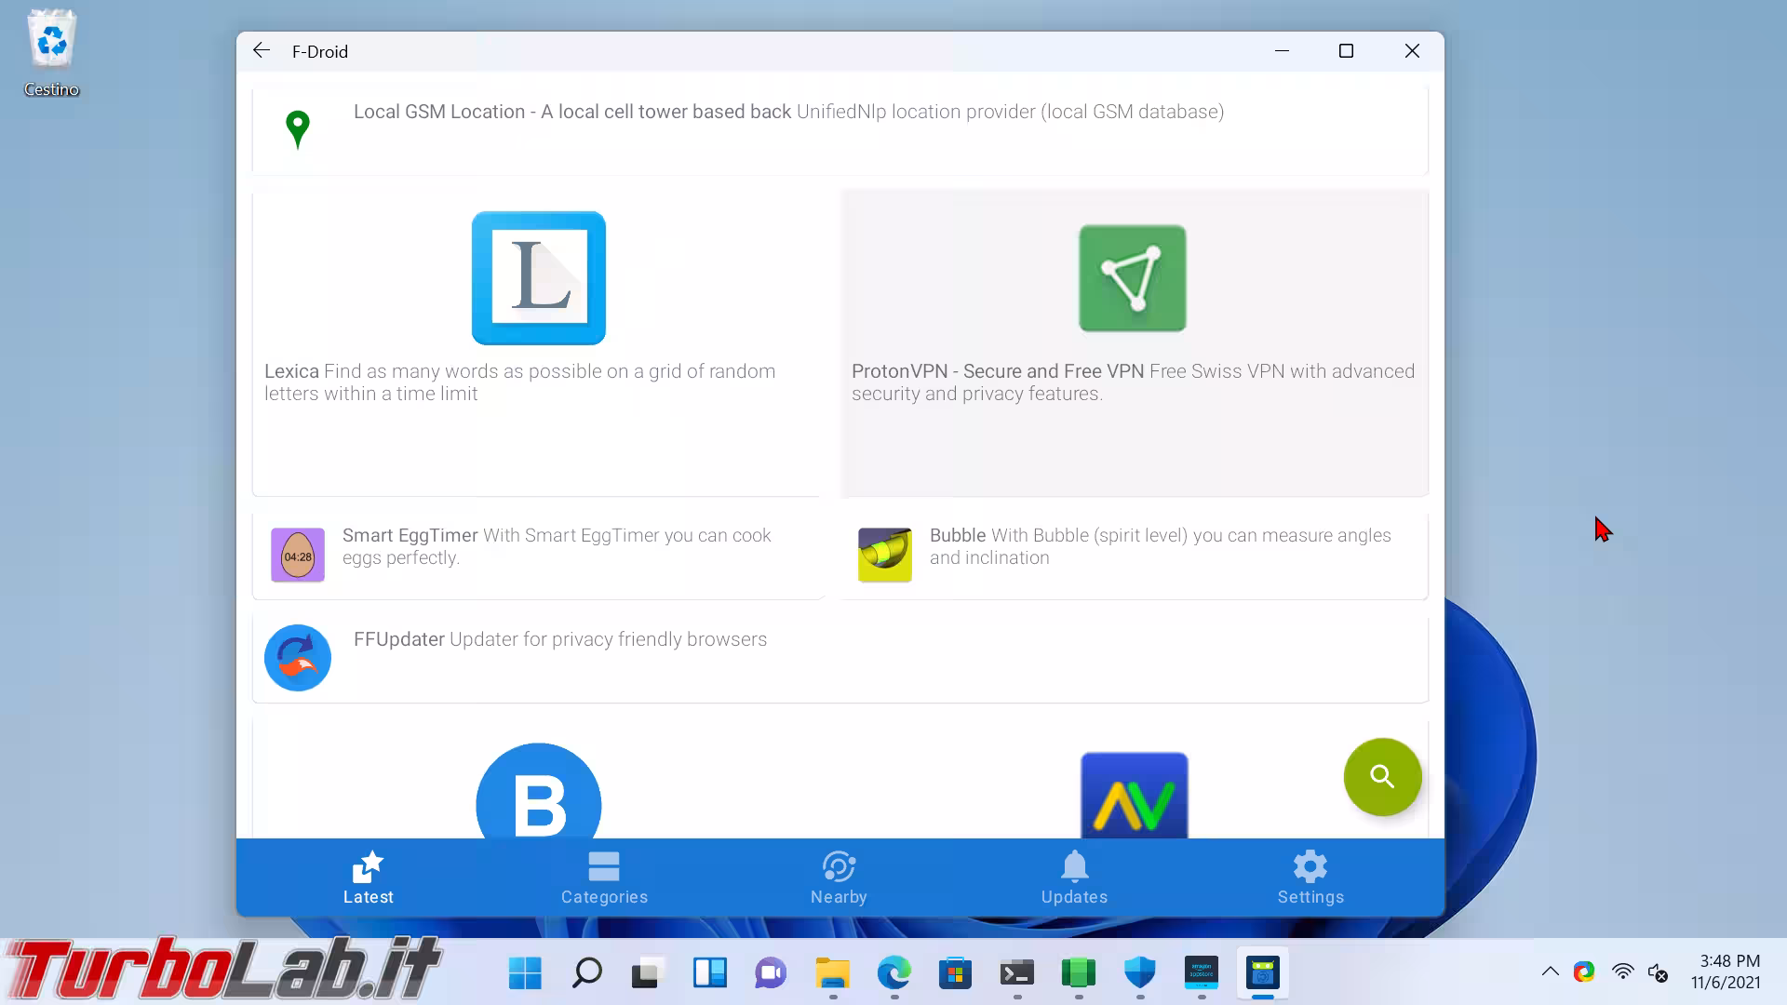The height and width of the screenshot is (1005, 1787).
Task: Click the Bubble spirit level icon
Action: (884, 555)
